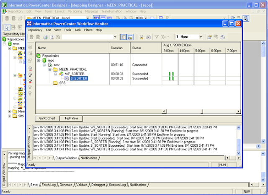
Task: Collapse the WF_SORTER workflow node
Action: tap(55, 74)
